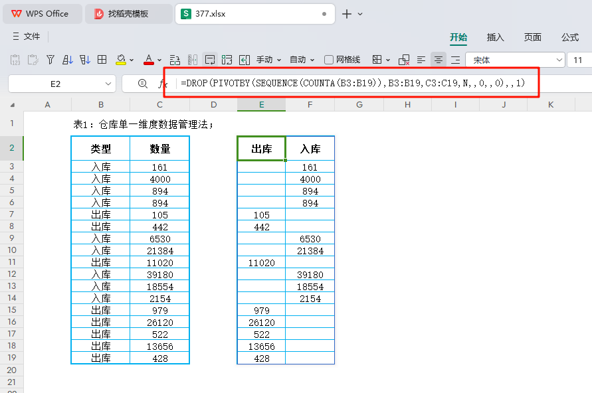
Task: Click the 出库 header cell in E2
Action: click(x=261, y=149)
